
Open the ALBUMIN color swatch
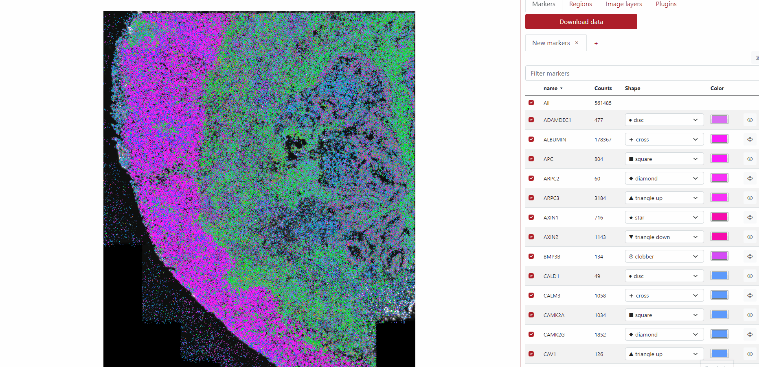click(719, 139)
